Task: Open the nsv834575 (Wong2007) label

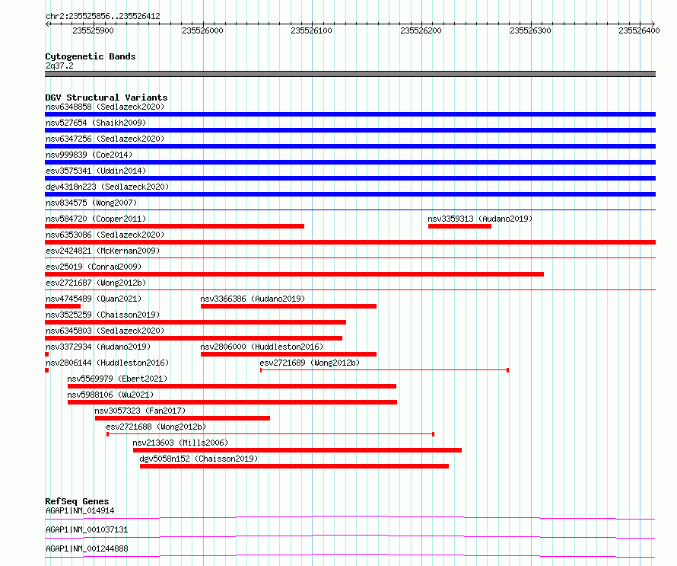Action: click(x=91, y=203)
